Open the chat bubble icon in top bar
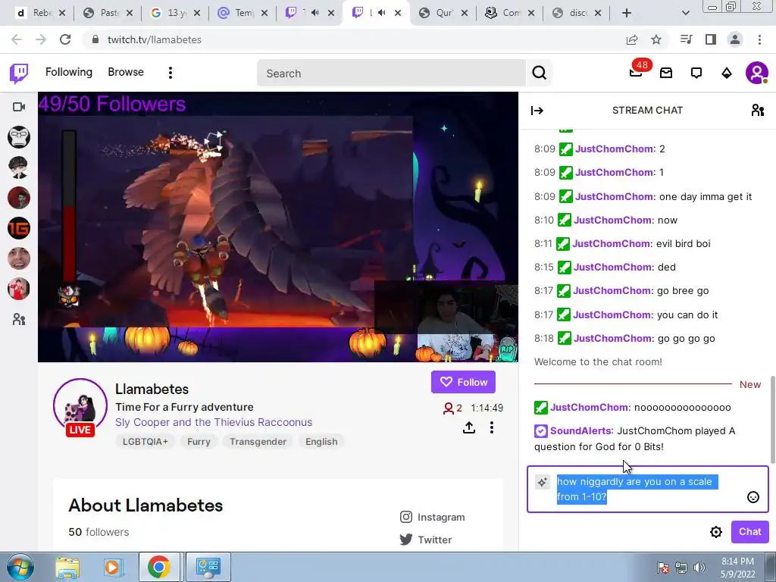The height and width of the screenshot is (582, 776). click(696, 74)
